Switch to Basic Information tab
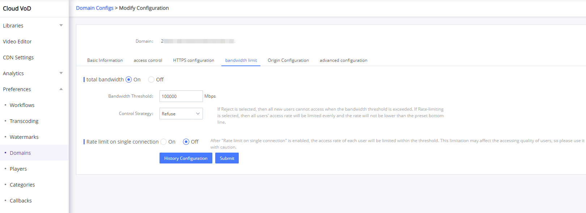The width and height of the screenshot is (586, 213). (x=105, y=60)
